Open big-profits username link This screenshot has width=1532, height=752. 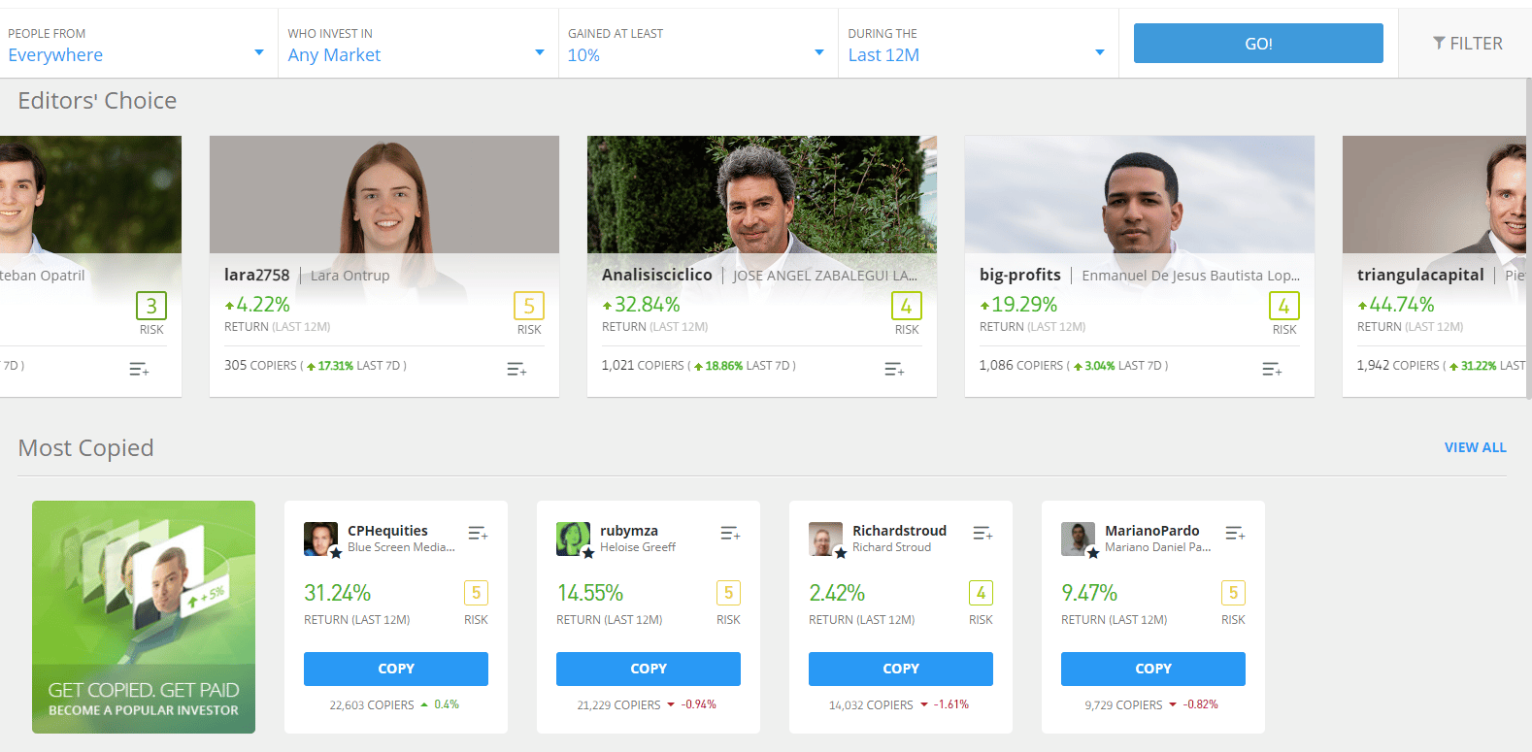(1020, 275)
